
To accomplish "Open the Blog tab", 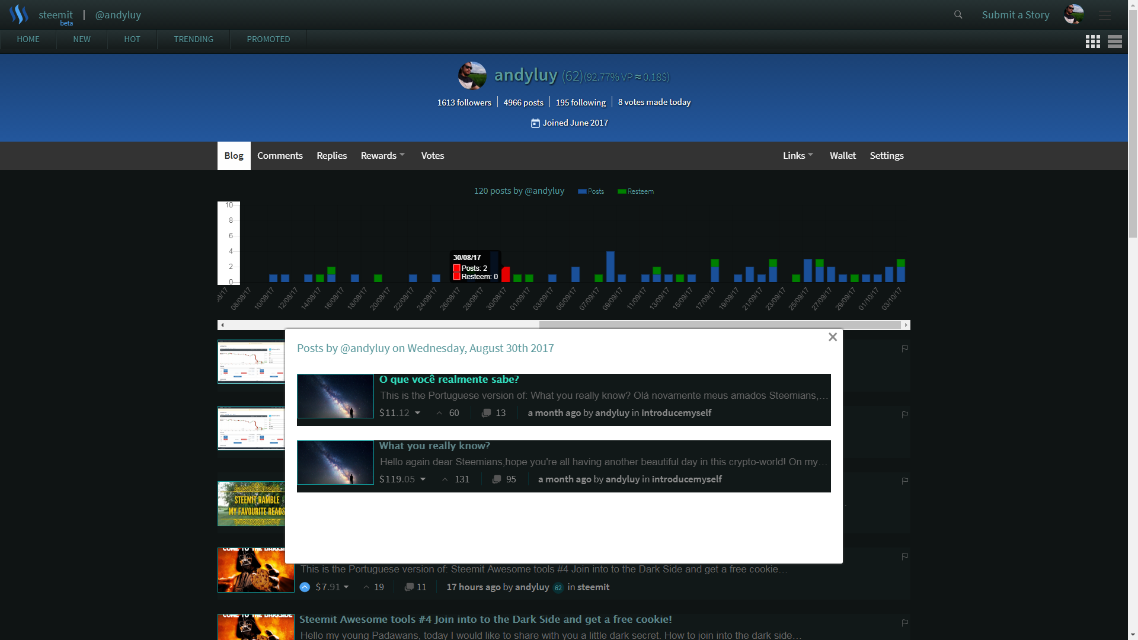I will tap(234, 156).
